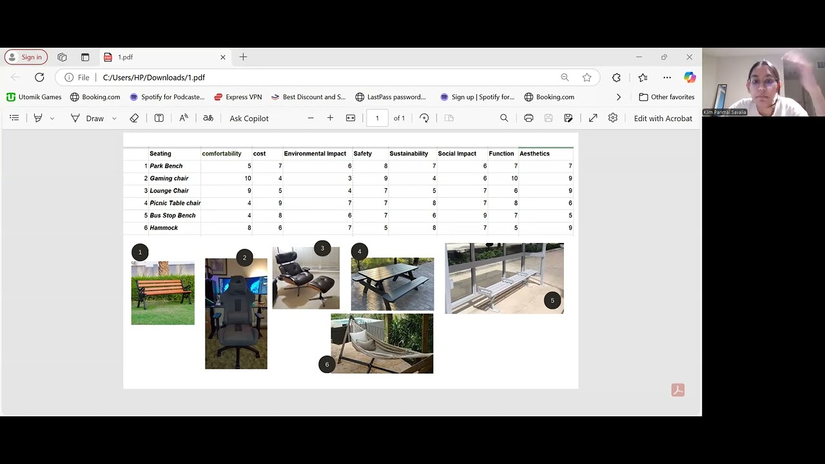Select the Erase tool icon
825x464 pixels.
click(134, 118)
